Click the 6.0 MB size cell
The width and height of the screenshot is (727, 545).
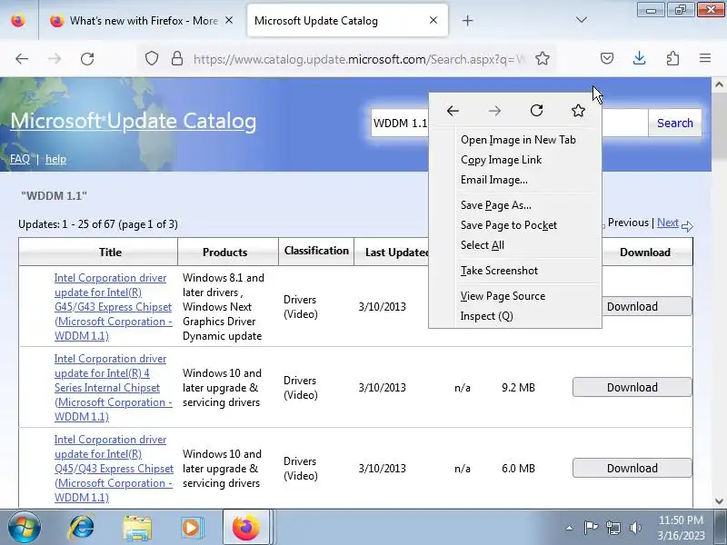pyautogui.click(x=518, y=468)
